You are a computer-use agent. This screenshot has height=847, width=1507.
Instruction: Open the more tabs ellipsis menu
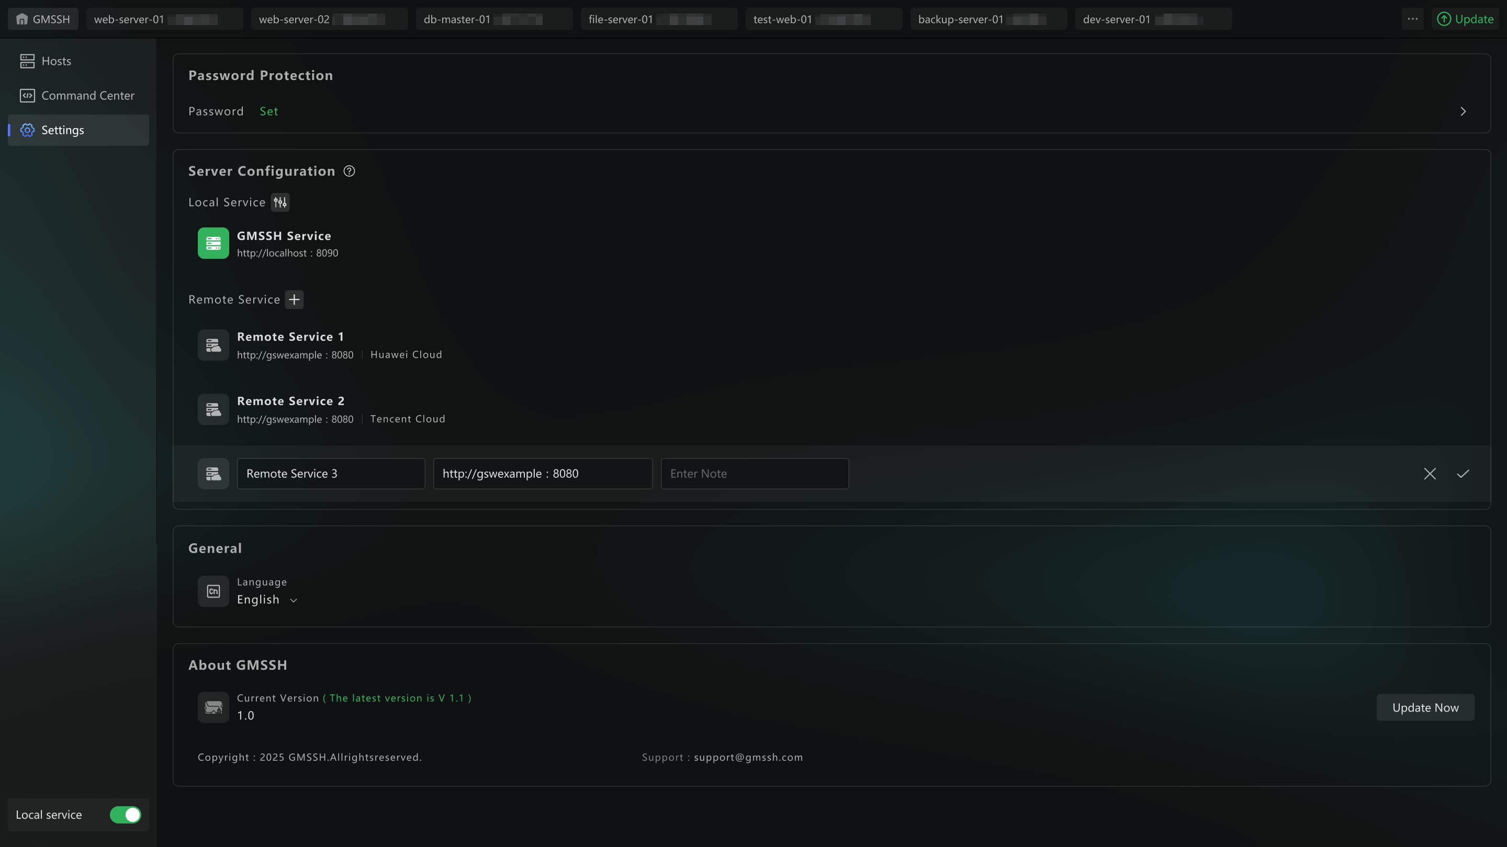pyautogui.click(x=1412, y=19)
